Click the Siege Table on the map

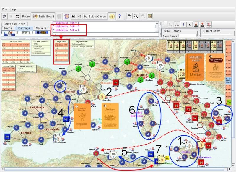[61, 51]
